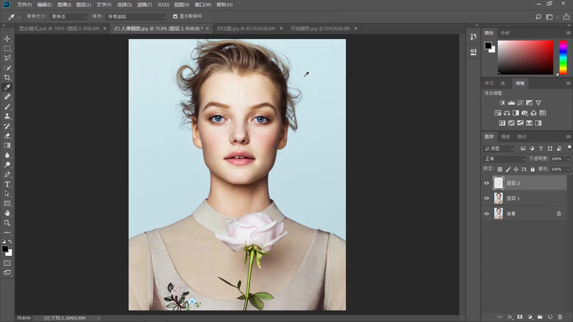Open the 不透明度 dropdown arrow

(x=568, y=159)
